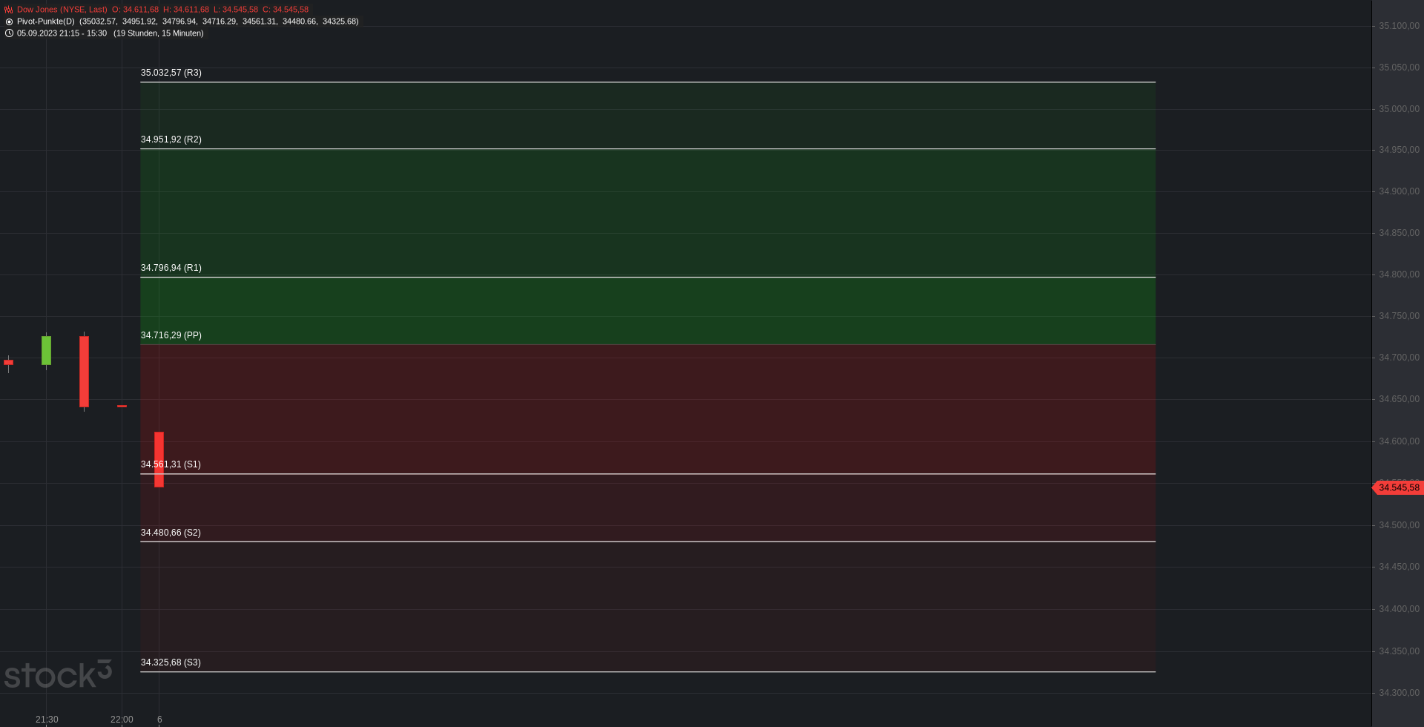Image resolution: width=1424 pixels, height=727 pixels.
Task: Select the 34.796,94 (R1) resistance label
Action: tap(171, 268)
